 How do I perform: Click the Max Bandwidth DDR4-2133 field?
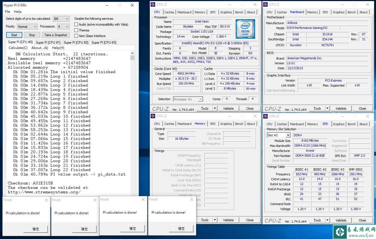(310, 146)
